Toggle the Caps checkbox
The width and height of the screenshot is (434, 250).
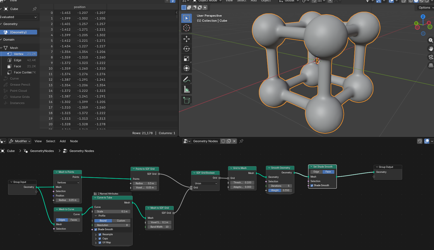tap(100, 239)
